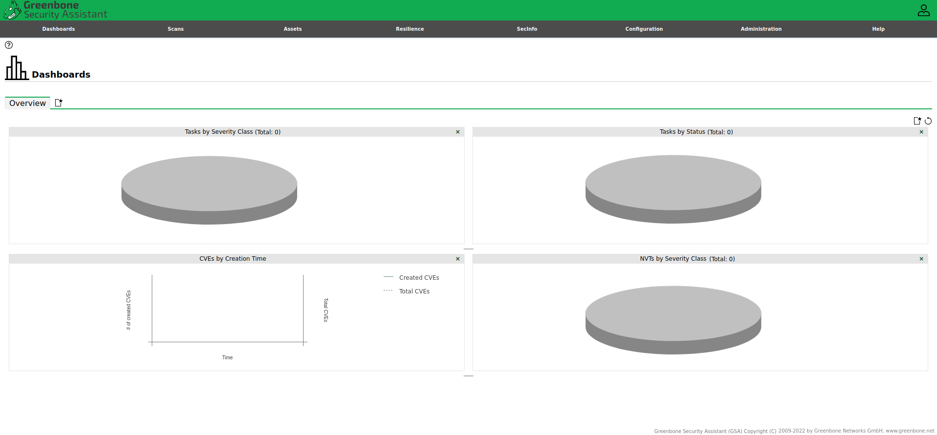Close CVEs by Creation Time display
Screen dimensions: 937x435
[x=458, y=259]
